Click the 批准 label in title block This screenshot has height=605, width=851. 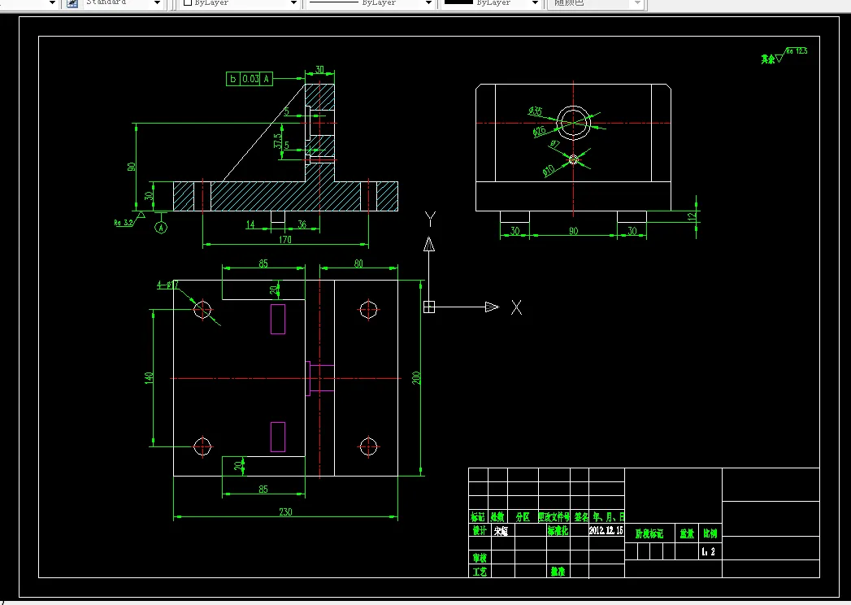pyautogui.click(x=558, y=572)
